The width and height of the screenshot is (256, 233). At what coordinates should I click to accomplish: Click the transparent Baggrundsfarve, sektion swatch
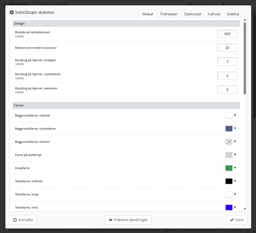click(x=229, y=142)
